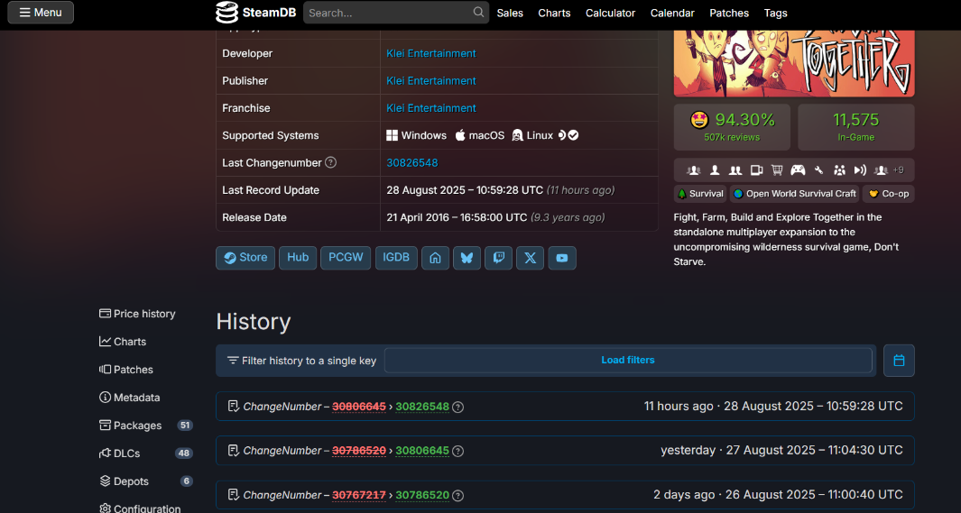Image resolution: width=961 pixels, height=513 pixels.
Task: Open the hamburger Menu button
Action: pos(41,13)
